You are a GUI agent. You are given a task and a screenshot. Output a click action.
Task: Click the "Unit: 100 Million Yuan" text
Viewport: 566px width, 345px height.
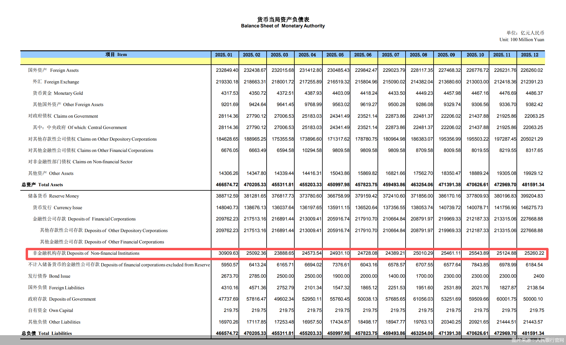(x=522, y=40)
